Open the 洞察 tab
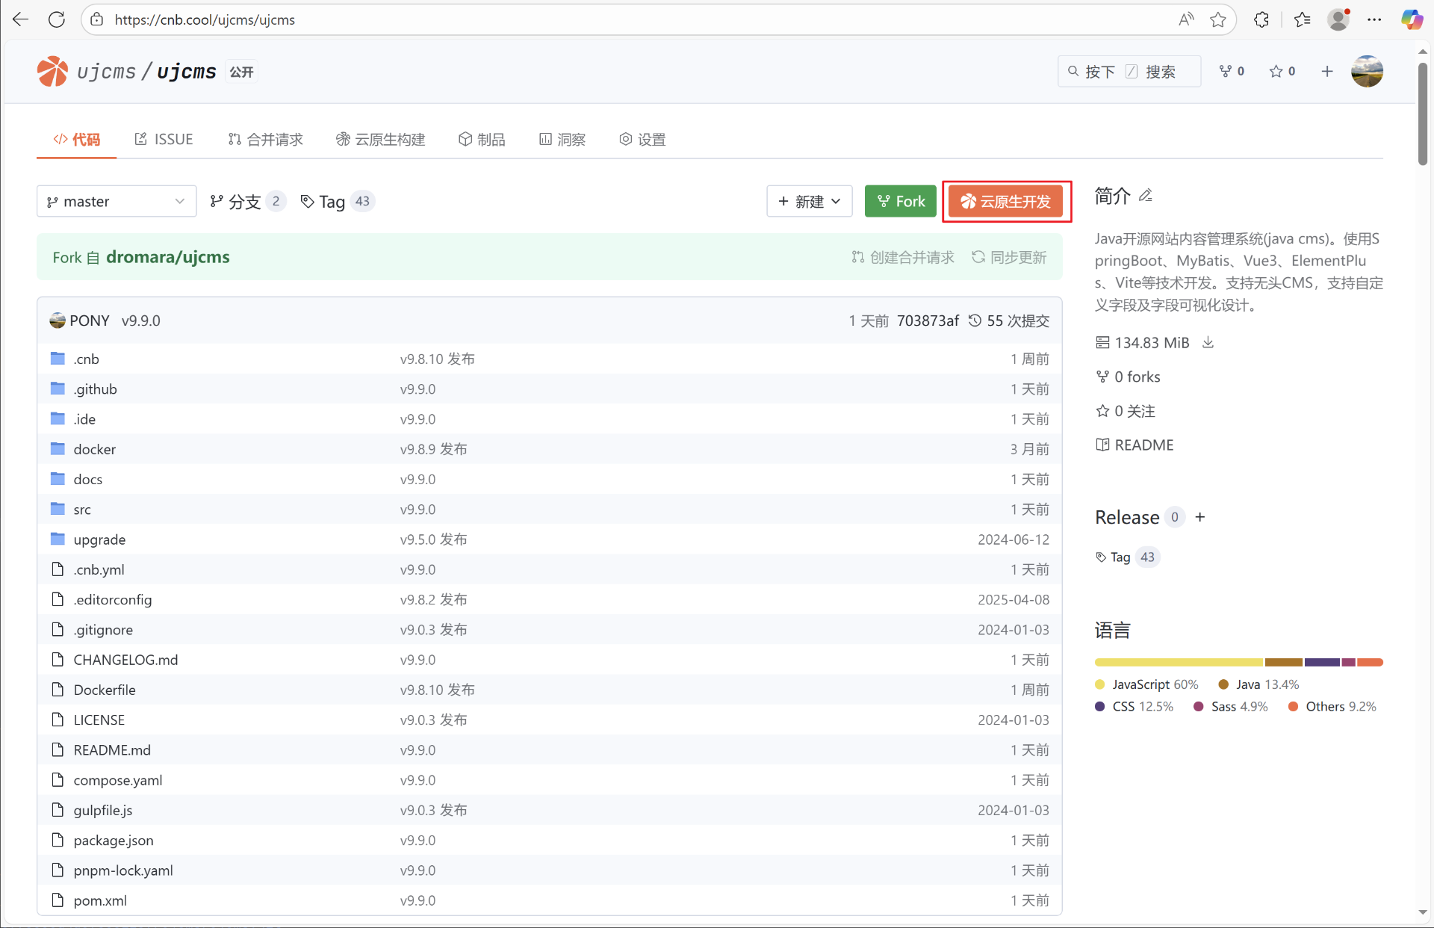 562,139
